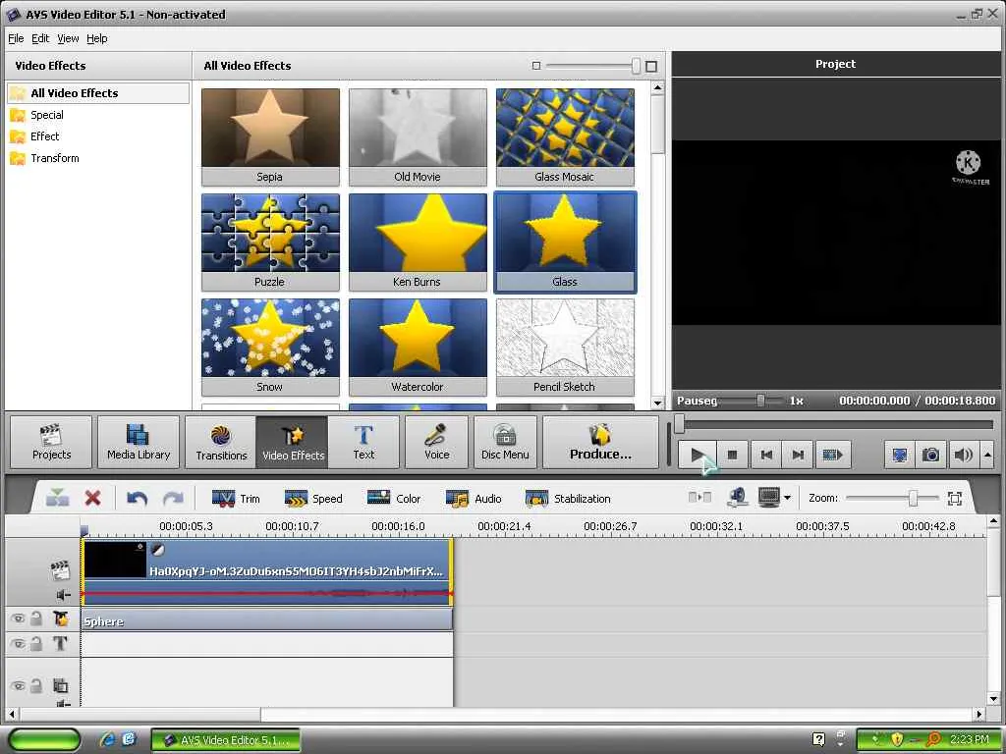Toggle visibility of the video overlay track
The height and width of the screenshot is (754, 1006).
click(x=18, y=685)
